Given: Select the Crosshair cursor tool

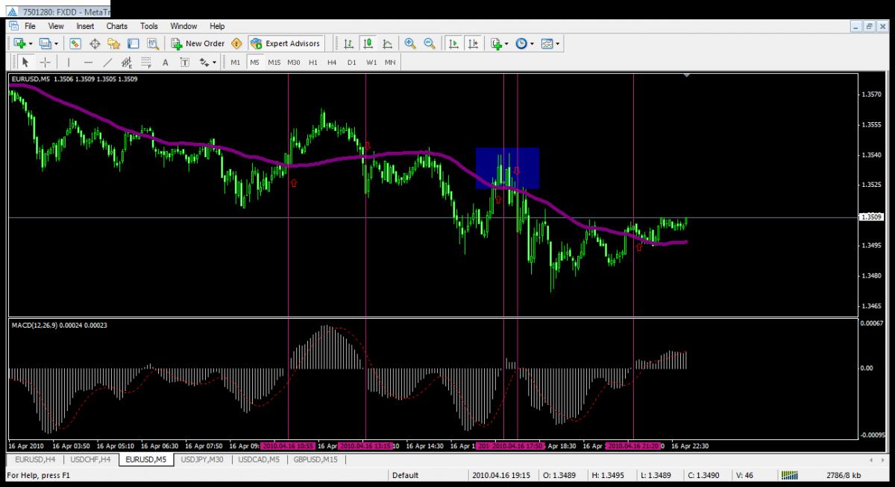Looking at the screenshot, I should point(45,63).
